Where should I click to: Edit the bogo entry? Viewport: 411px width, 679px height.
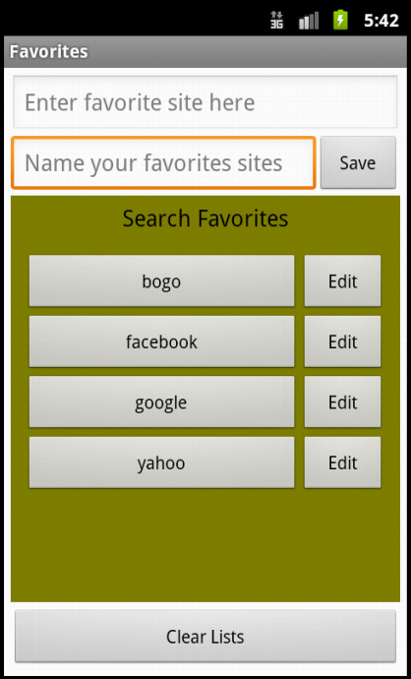tap(342, 281)
